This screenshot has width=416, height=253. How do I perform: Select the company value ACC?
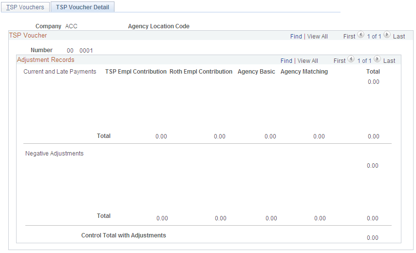(x=71, y=26)
